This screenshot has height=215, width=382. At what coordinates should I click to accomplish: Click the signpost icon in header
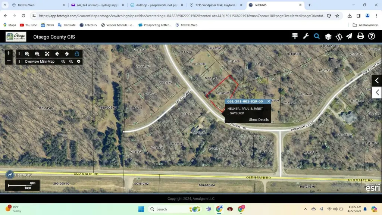(x=295, y=36)
